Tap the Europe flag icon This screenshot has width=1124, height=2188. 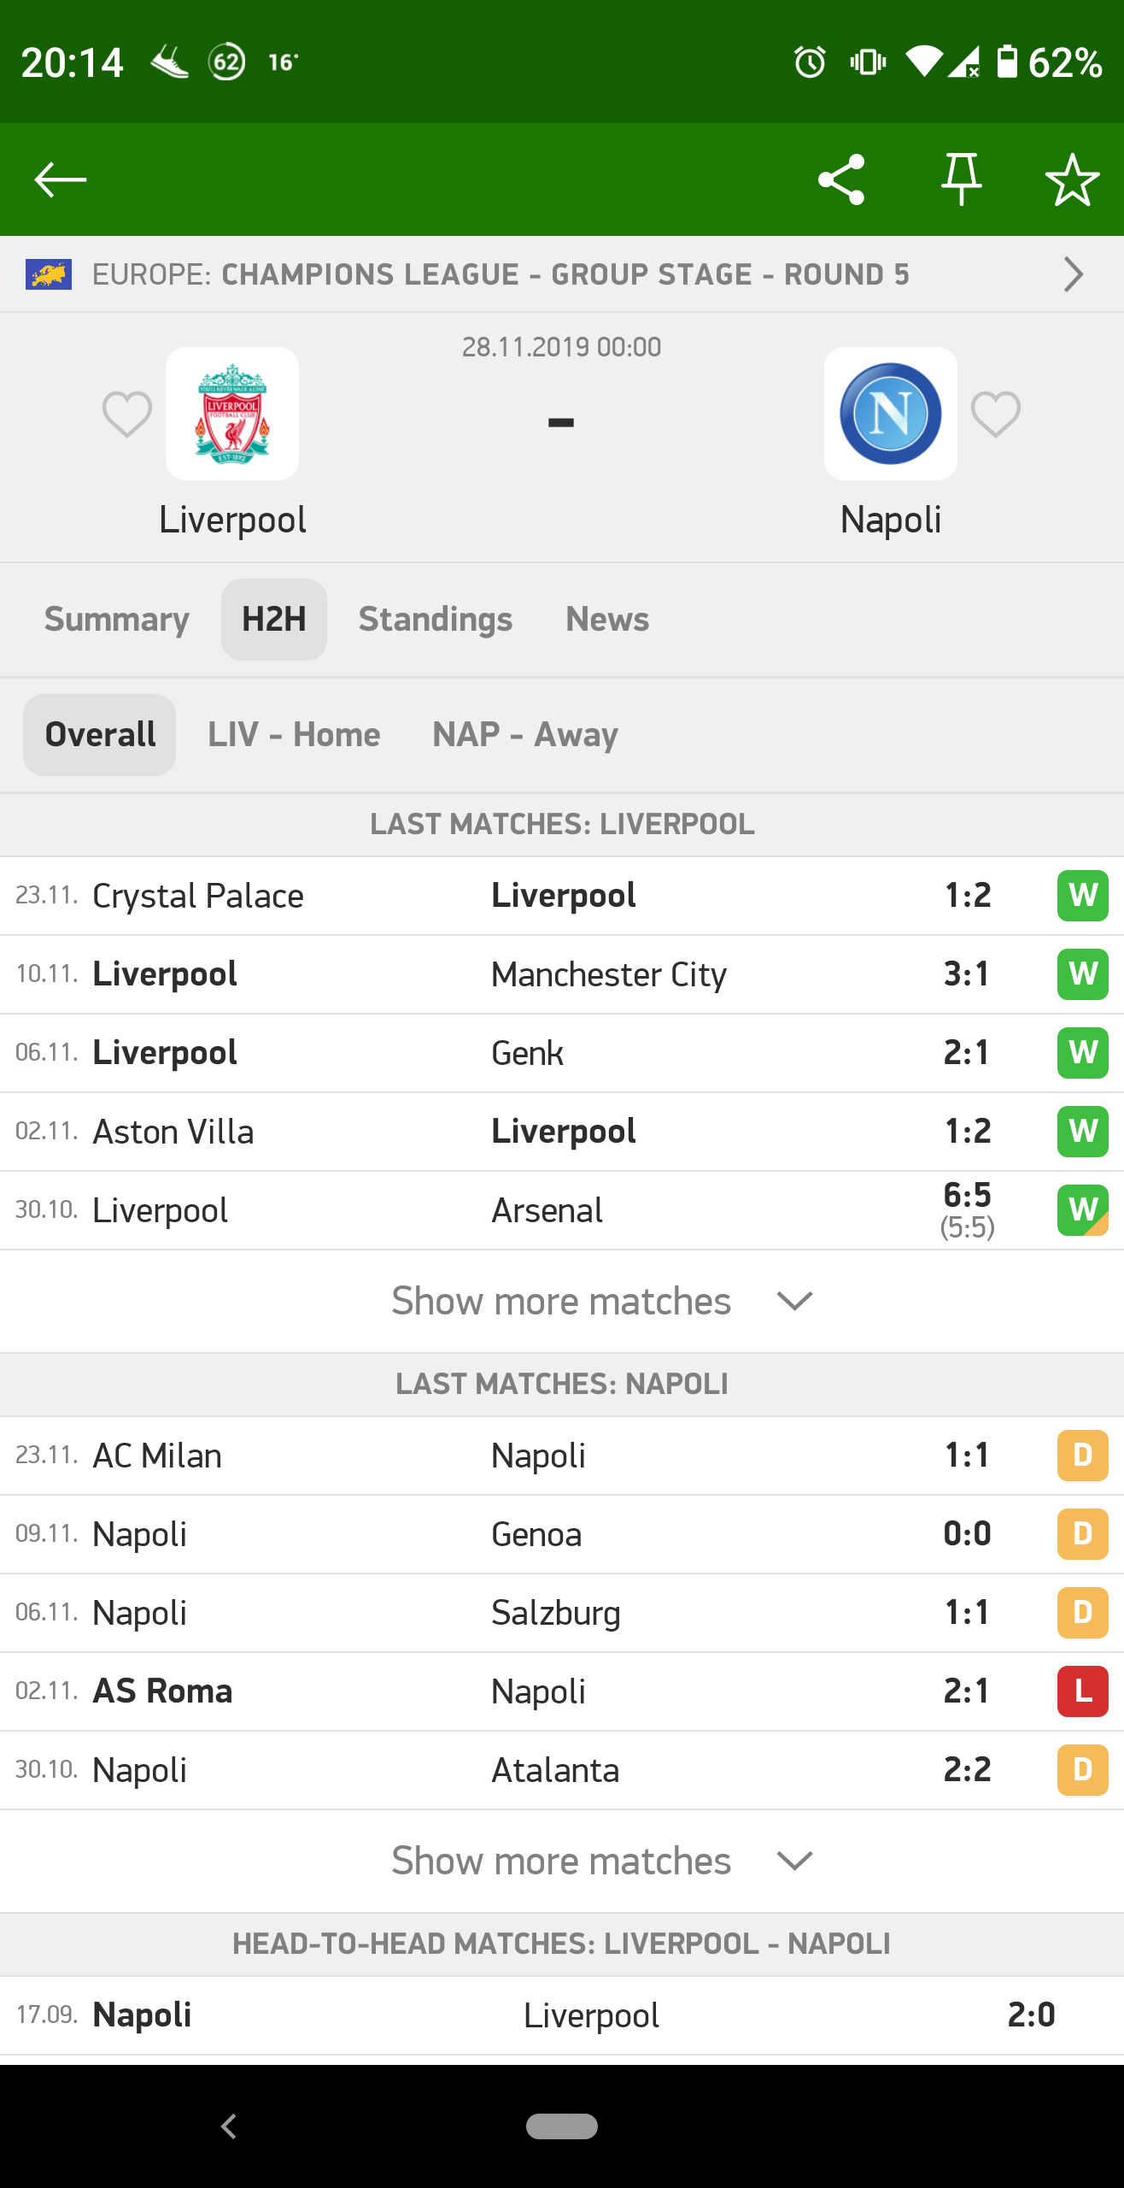click(x=49, y=274)
